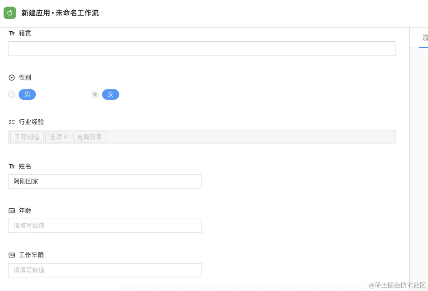Image resolution: width=428 pixels, height=291 pixels.
Task: Focus the 工作年限 number input
Action: click(105, 270)
